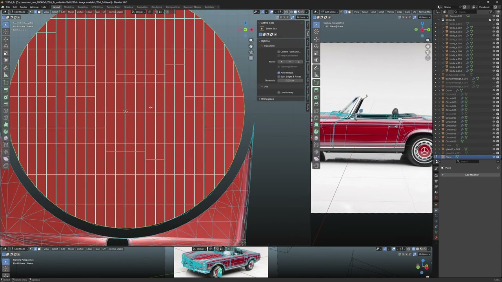
Task: Select the Scale tool in the left viewport toolbar
Action: pos(6,53)
